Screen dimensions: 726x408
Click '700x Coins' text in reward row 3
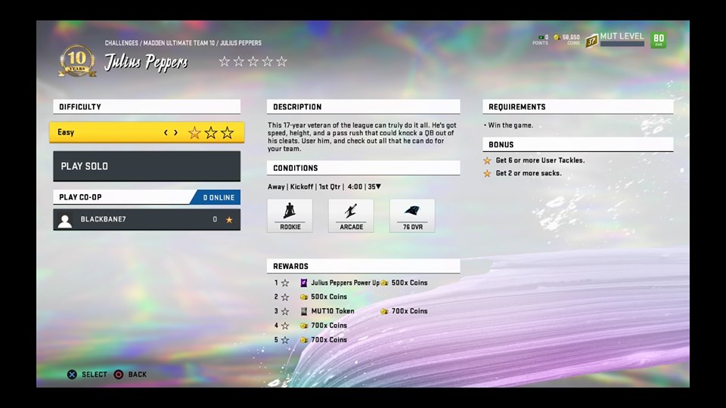409,311
